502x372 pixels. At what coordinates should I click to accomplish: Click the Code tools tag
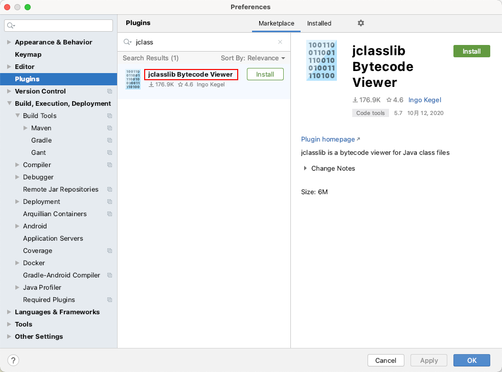[371, 113]
